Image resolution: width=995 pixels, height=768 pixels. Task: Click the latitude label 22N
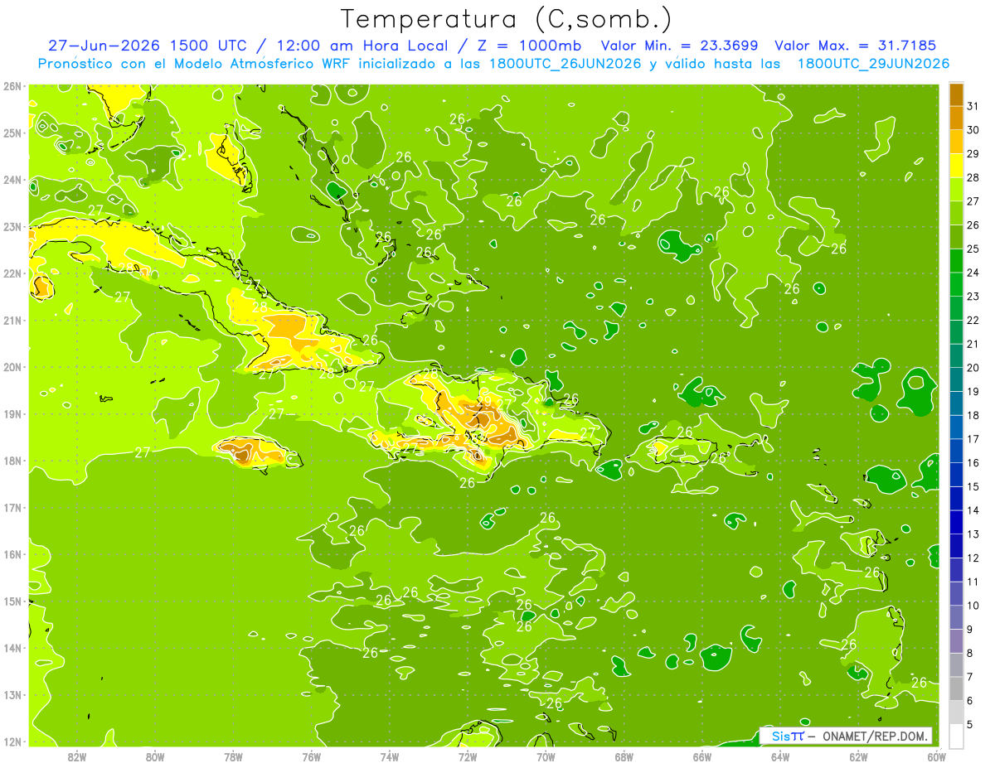pyautogui.click(x=12, y=273)
